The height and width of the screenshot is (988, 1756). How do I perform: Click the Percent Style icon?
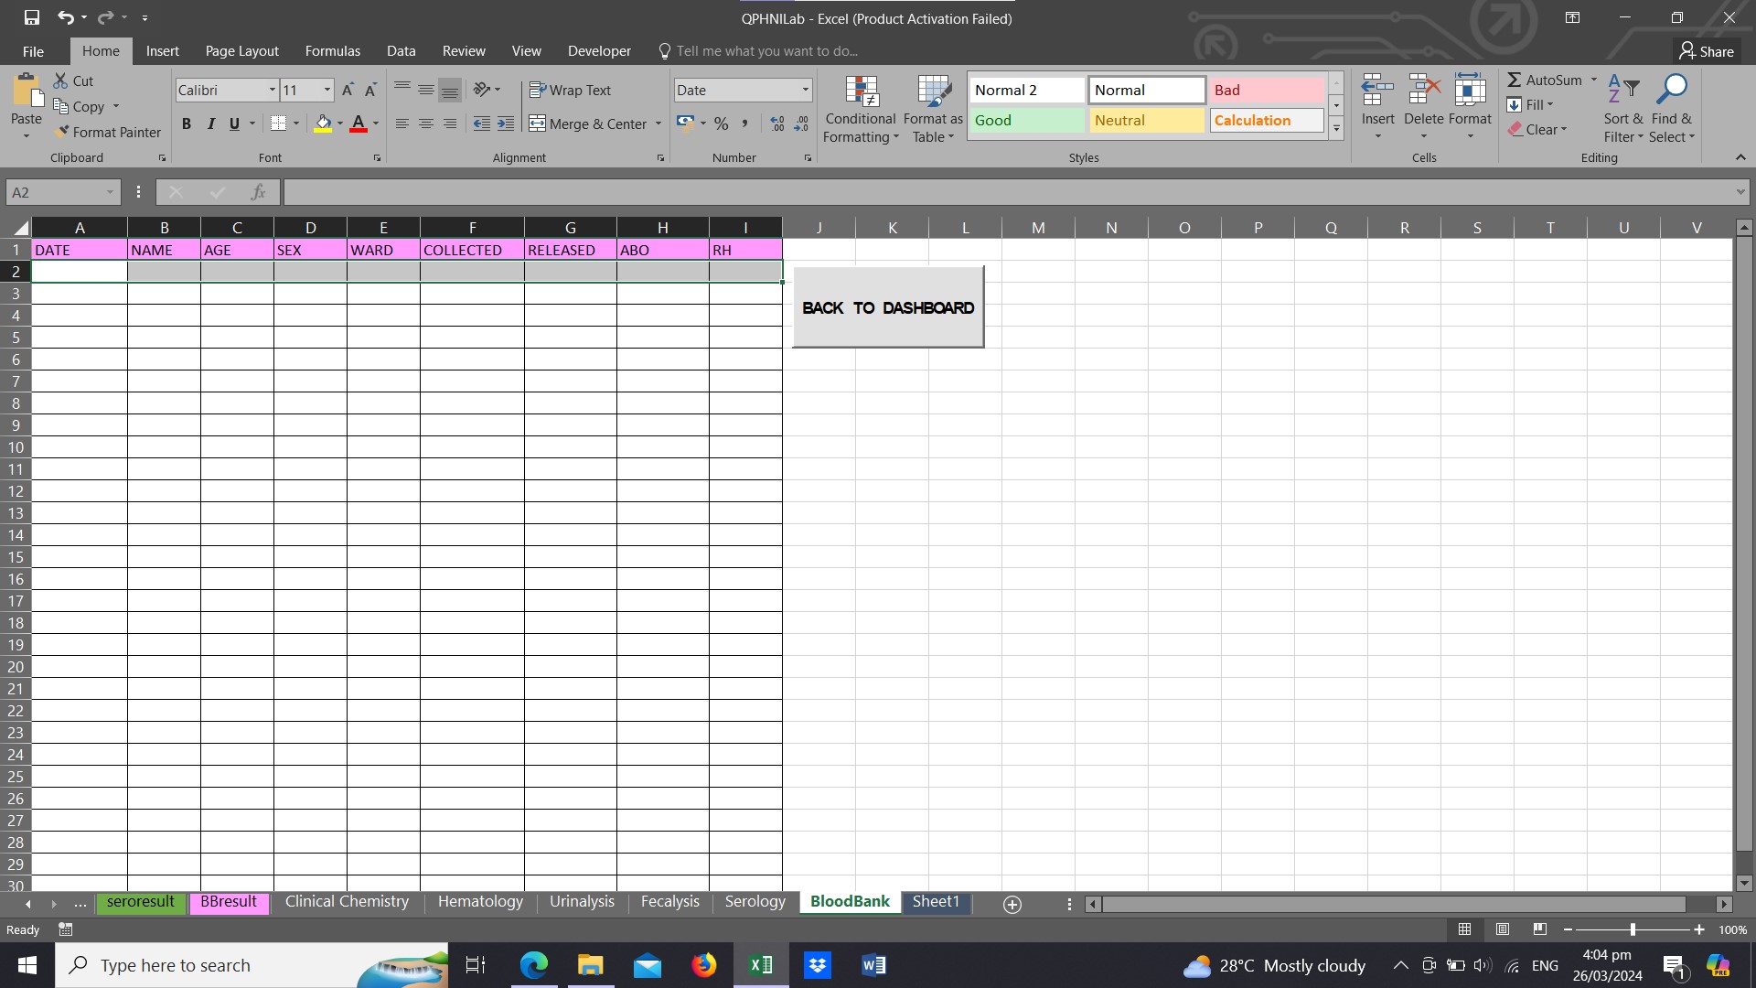click(722, 123)
